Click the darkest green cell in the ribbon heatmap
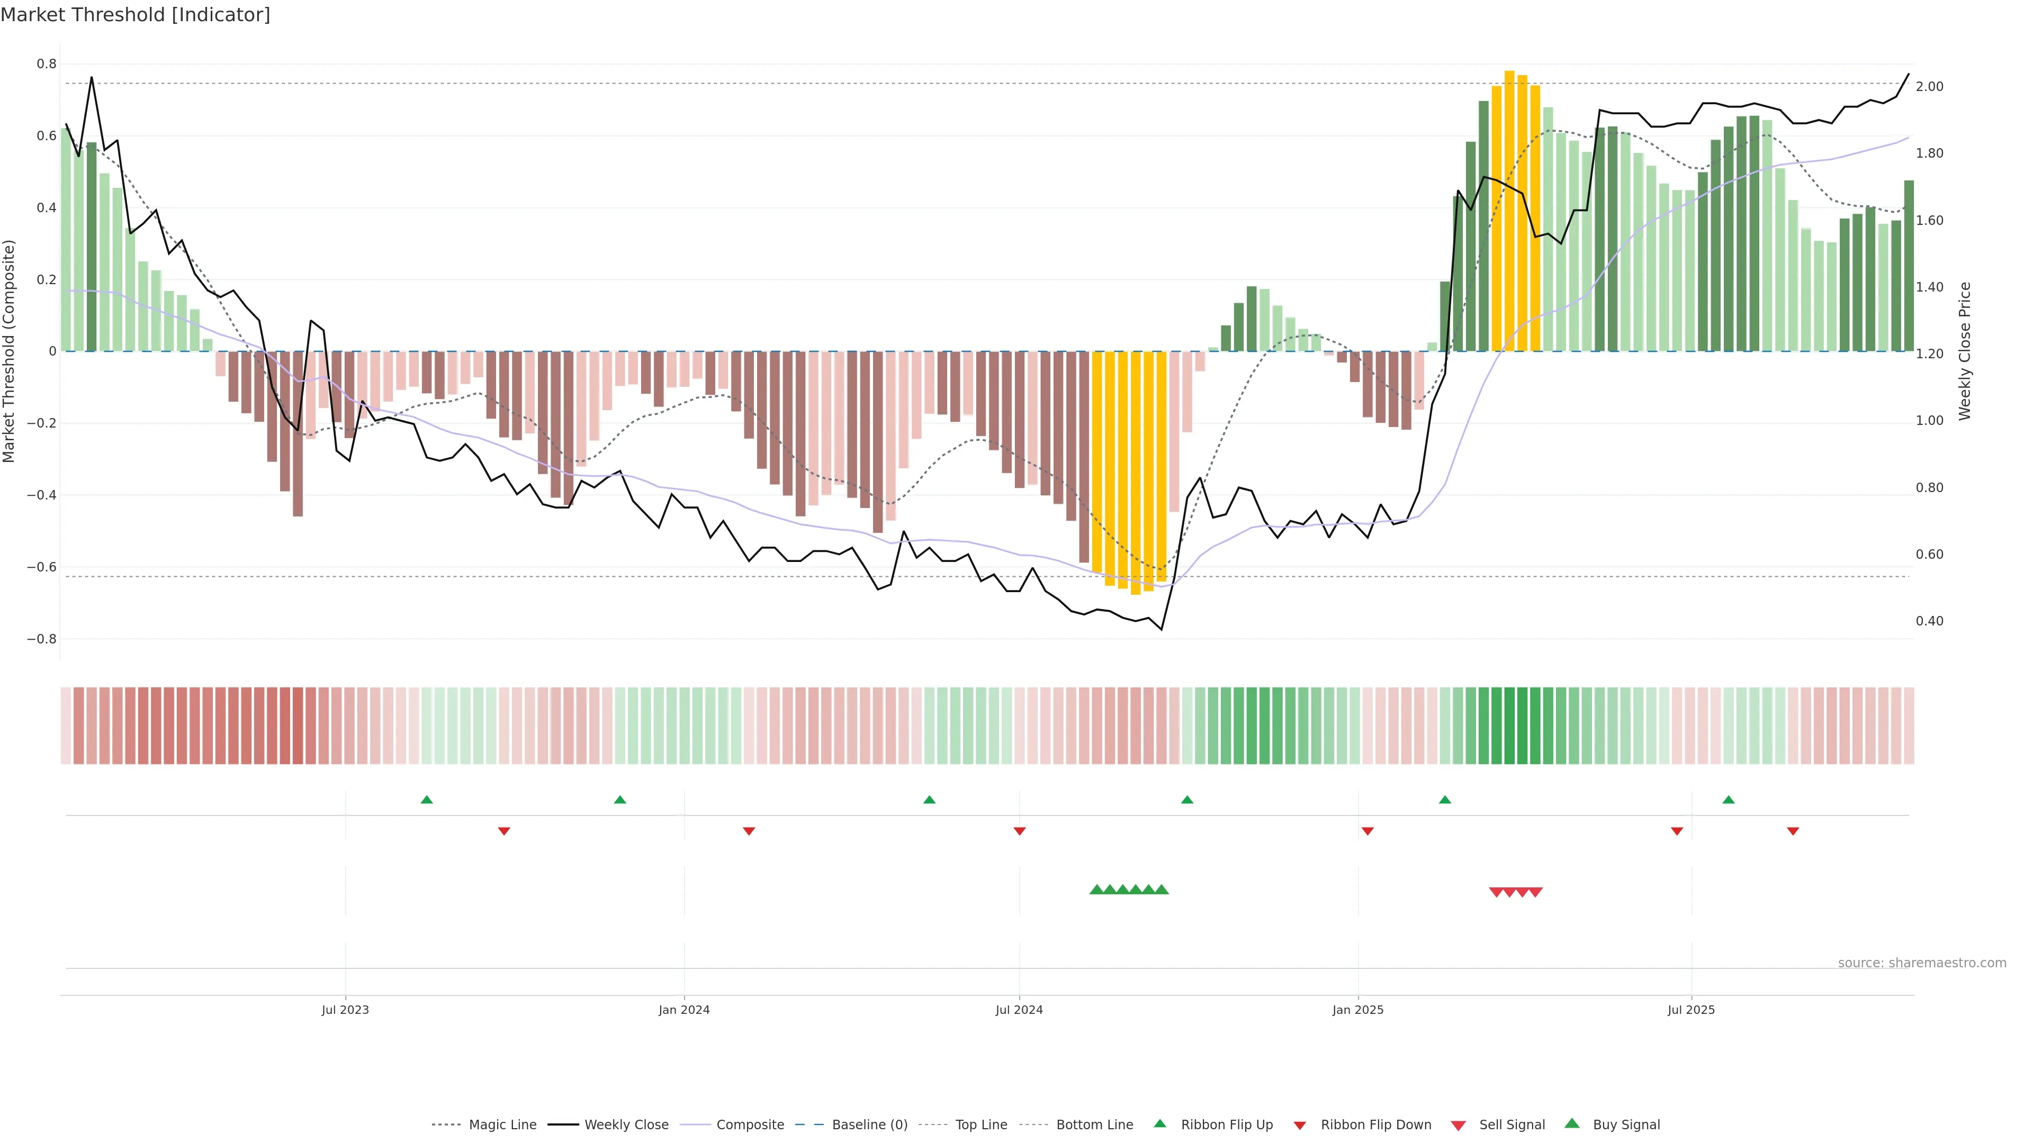 coord(1509,725)
